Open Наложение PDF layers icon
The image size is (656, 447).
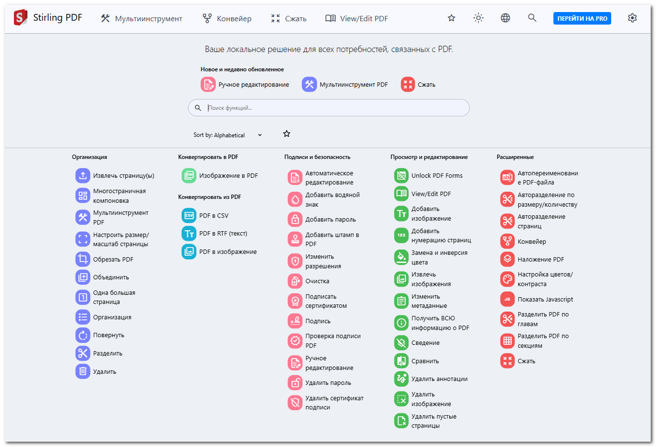coord(508,259)
